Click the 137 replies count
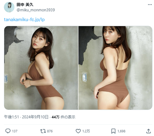Screen dimensions: 154x136 point(15,131)
